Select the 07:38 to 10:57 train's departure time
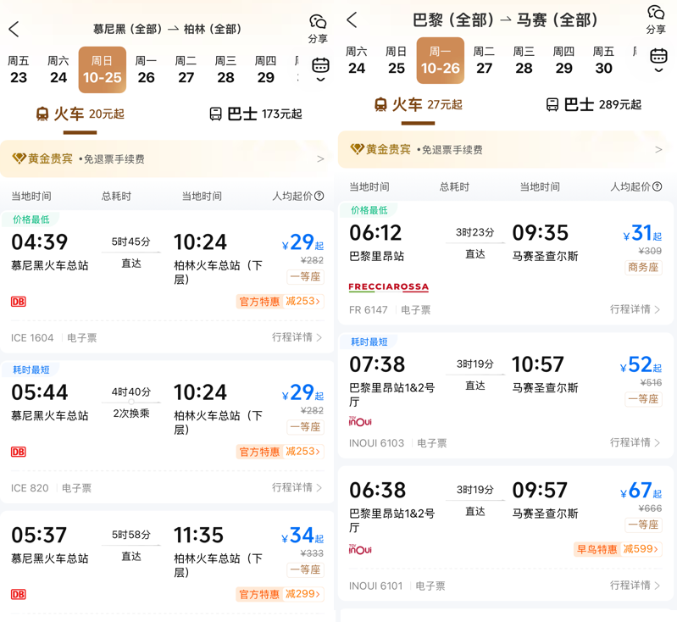This screenshot has width=677, height=622. [x=377, y=364]
